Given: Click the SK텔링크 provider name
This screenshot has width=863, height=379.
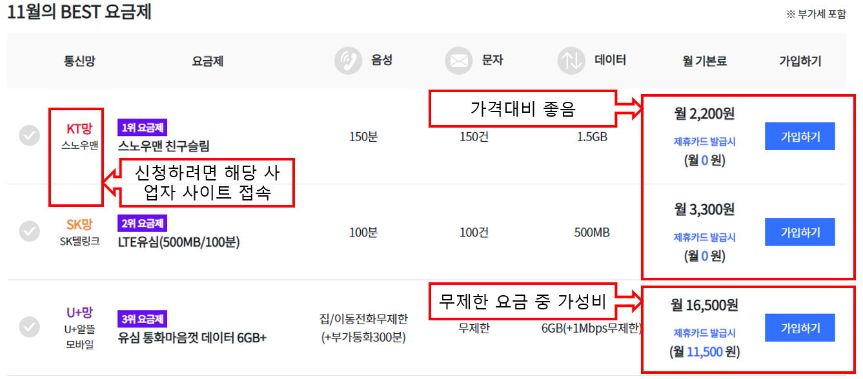Looking at the screenshot, I should pyautogui.click(x=79, y=242).
